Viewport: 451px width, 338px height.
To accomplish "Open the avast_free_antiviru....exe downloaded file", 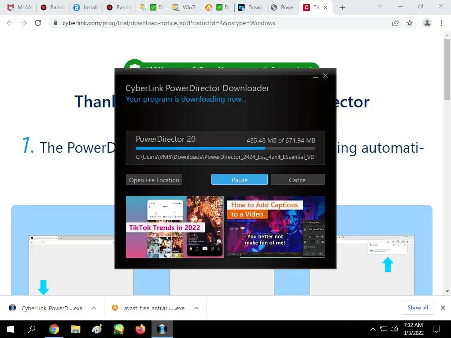I will [x=149, y=308].
